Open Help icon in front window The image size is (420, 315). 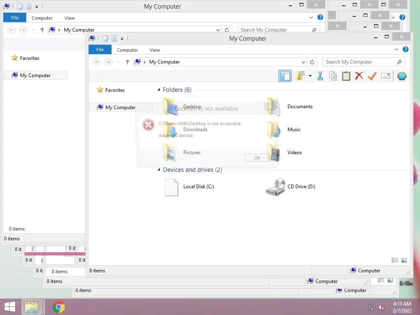(x=406, y=49)
